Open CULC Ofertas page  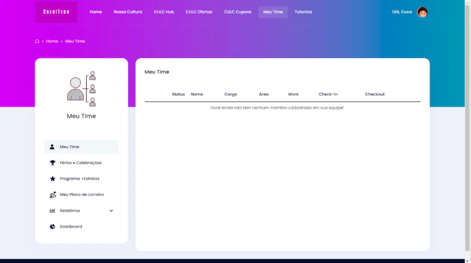pos(198,12)
